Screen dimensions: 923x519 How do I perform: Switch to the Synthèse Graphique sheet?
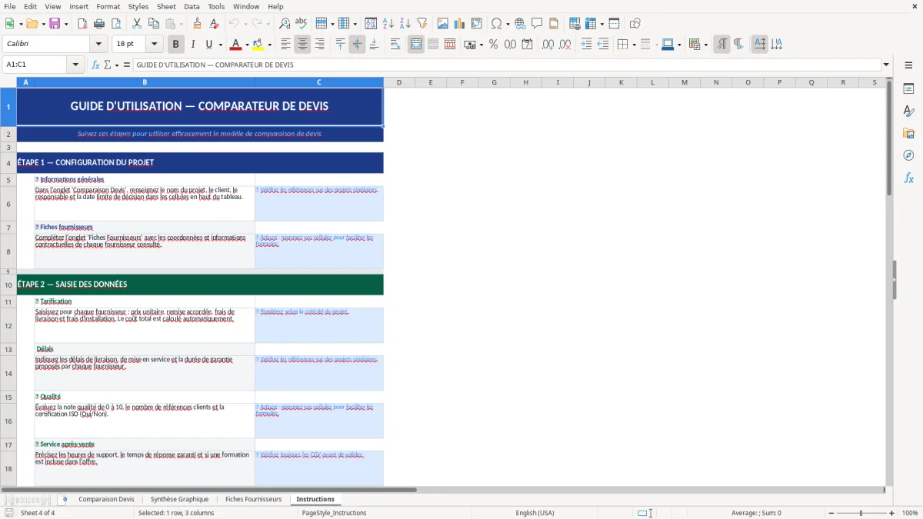pos(178,499)
